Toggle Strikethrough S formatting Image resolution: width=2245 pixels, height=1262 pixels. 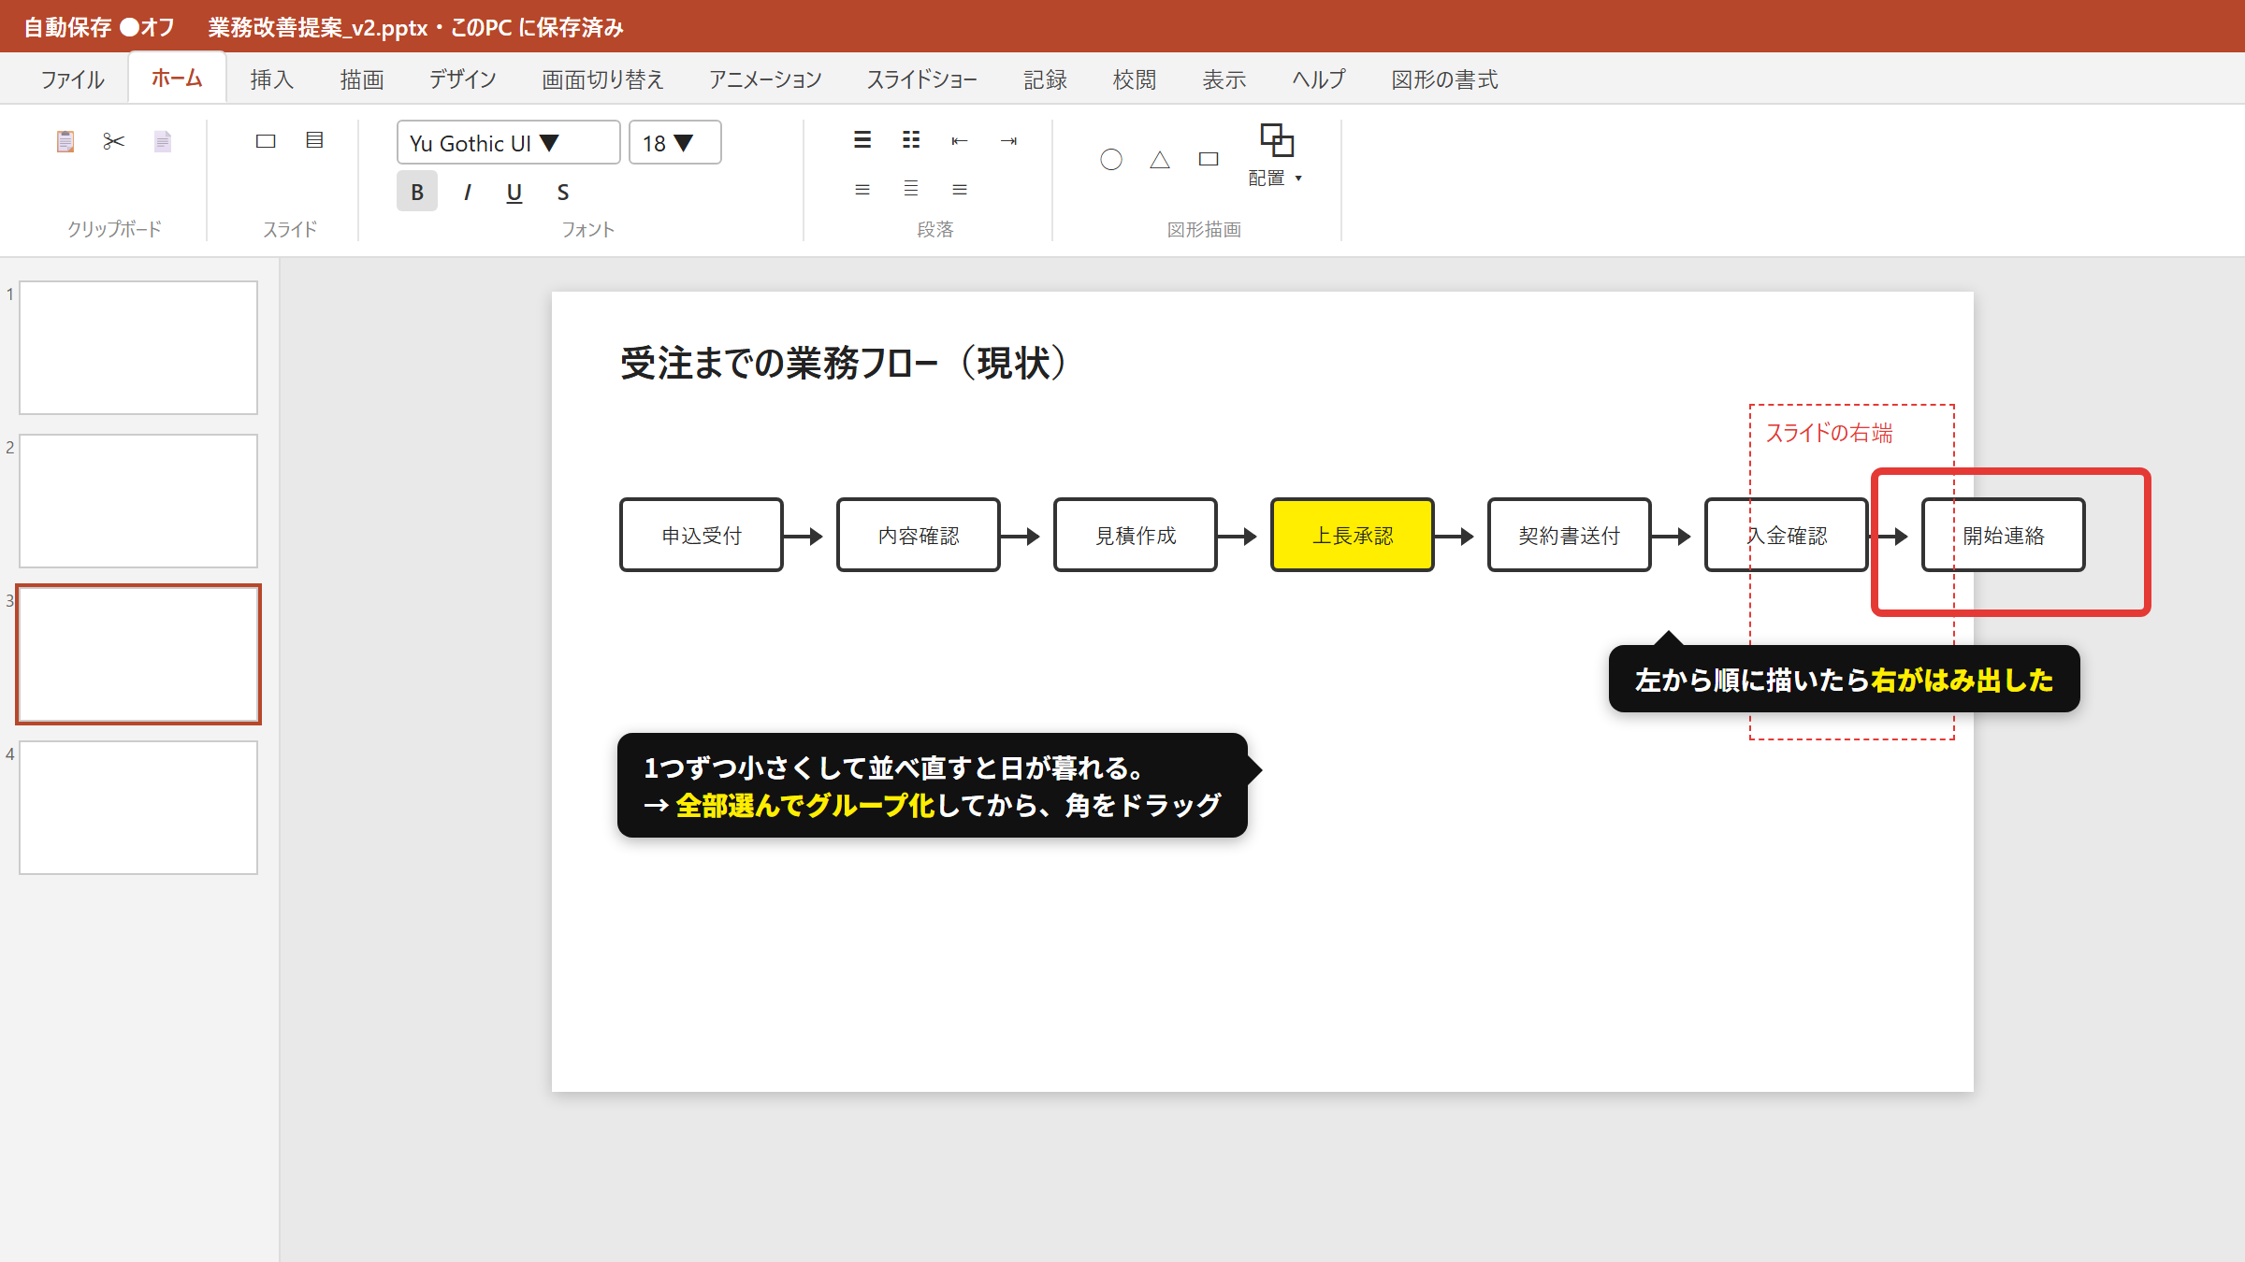point(563,192)
